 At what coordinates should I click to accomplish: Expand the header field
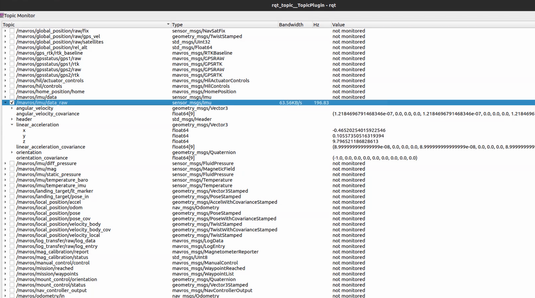click(x=12, y=119)
